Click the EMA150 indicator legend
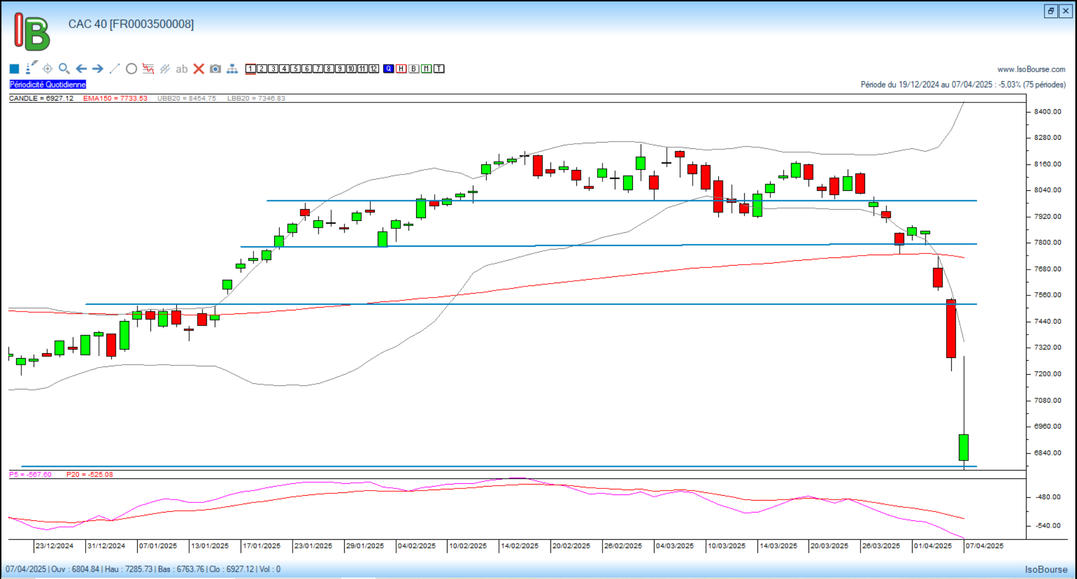 [x=115, y=98]
